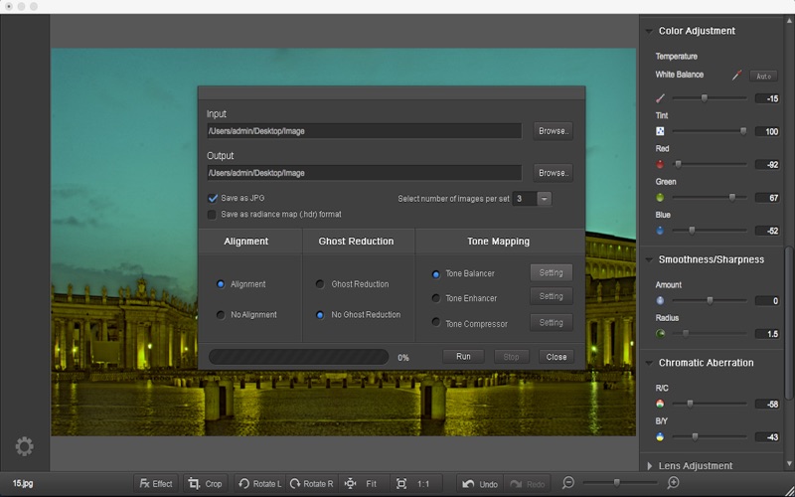Click the Red value field showing -92

coord(767,164)
